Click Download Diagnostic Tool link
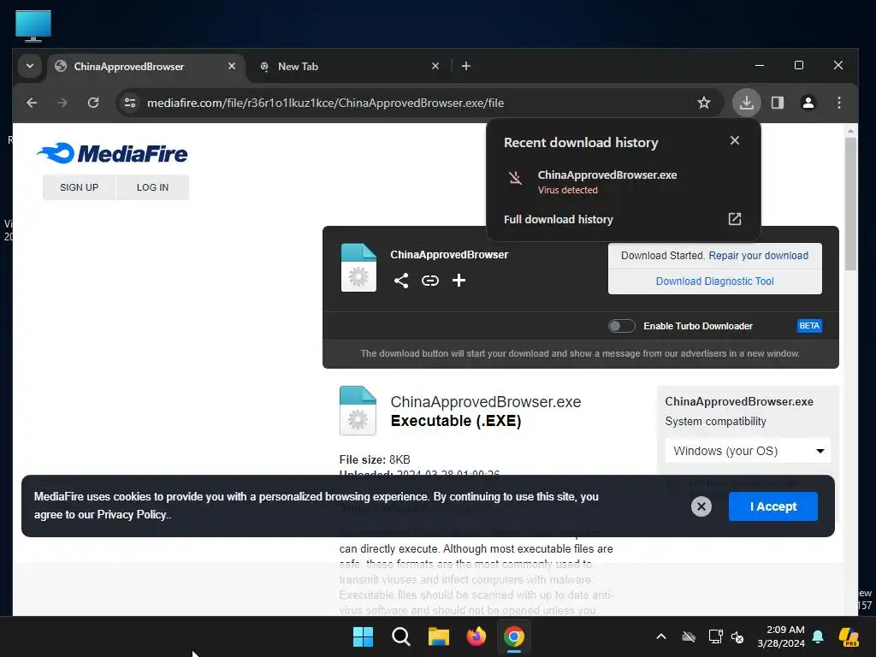 [714, 281]
